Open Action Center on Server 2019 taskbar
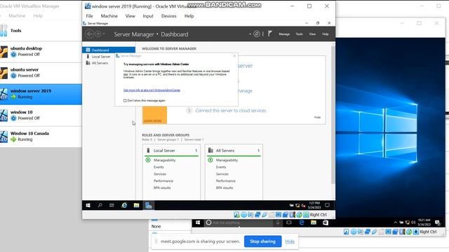 pyautogui.click(x=328, y=205)
